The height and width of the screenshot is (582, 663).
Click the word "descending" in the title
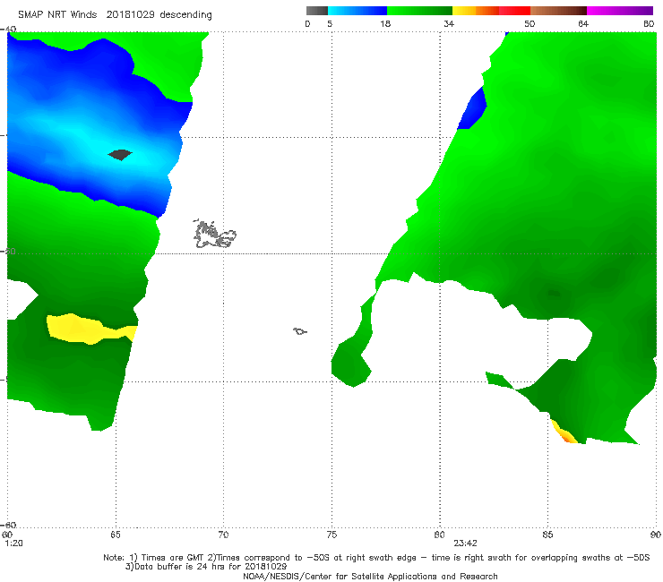click(x=186, y=15)
